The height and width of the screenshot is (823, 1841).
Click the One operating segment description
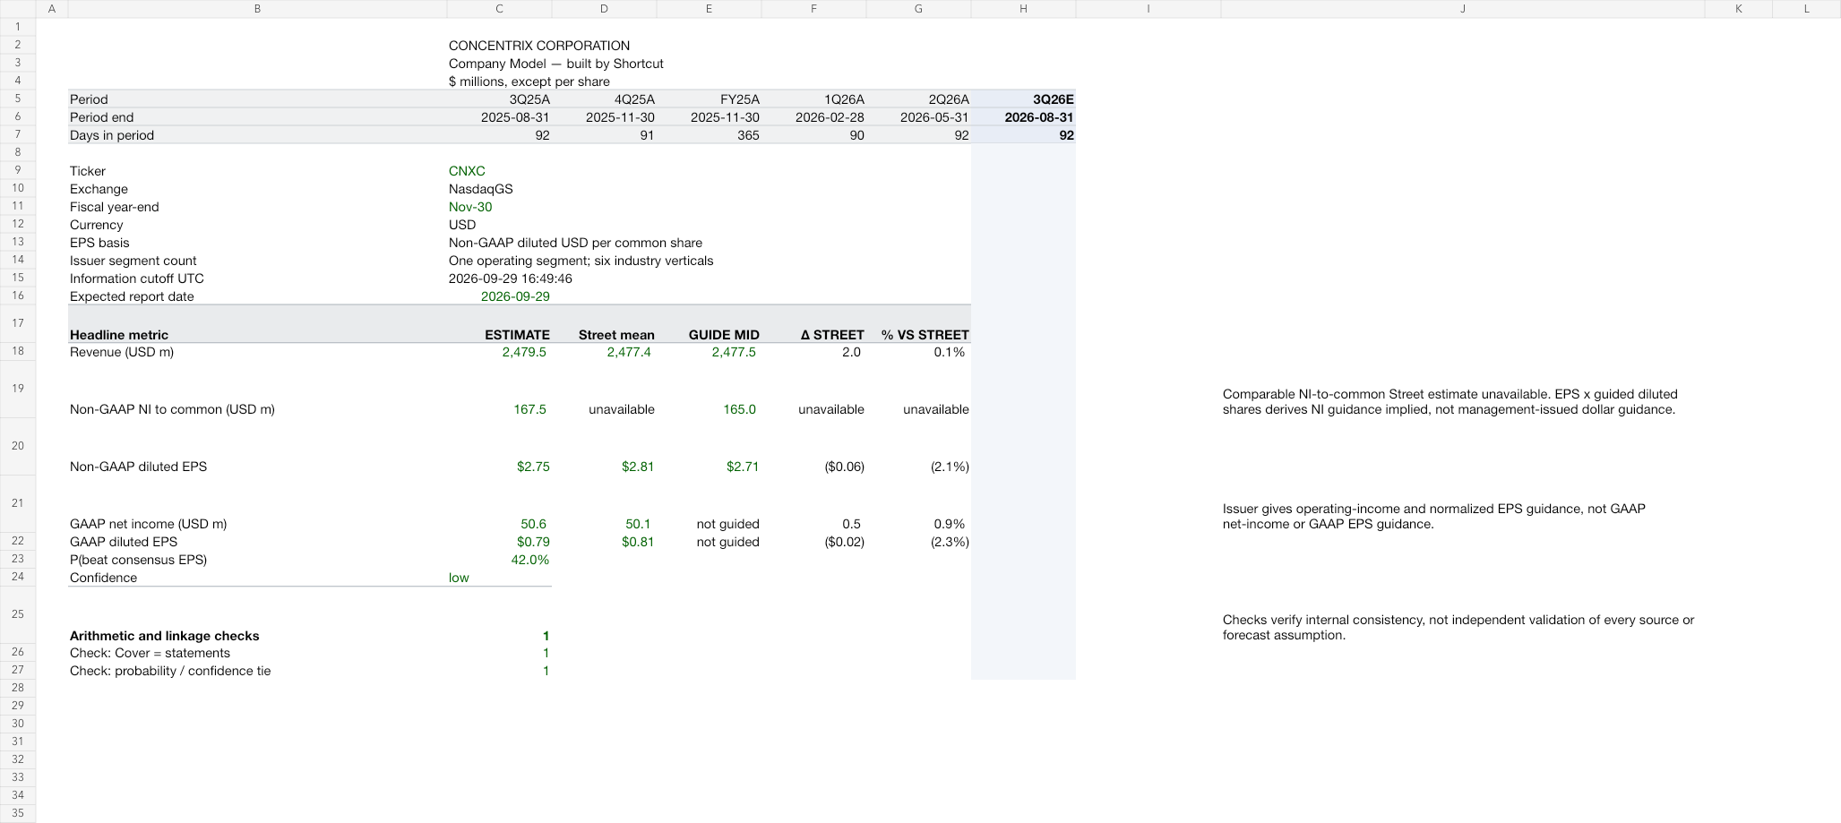pyautogui.click(x=581, y=261)
